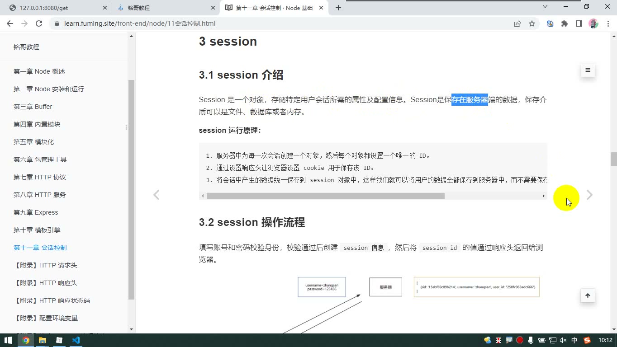The height and width of the screenshot is (347, 617).
Task: Click the microphone tray icon
Action: pos(531,340)
